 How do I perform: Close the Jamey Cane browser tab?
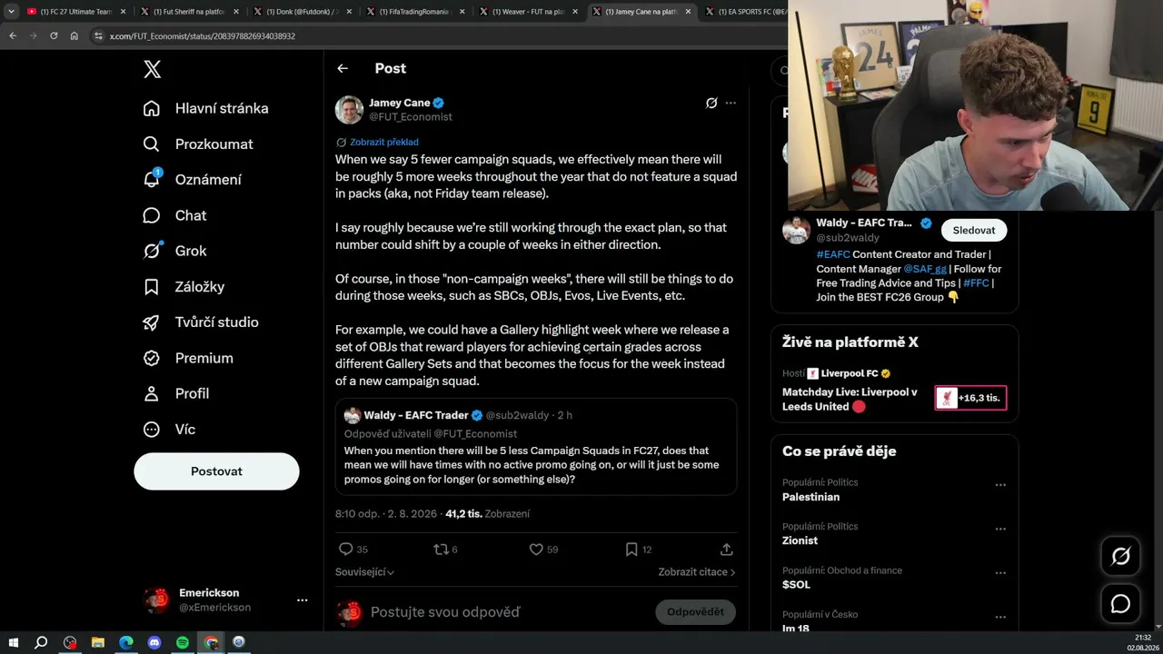(x=687, y=12)
